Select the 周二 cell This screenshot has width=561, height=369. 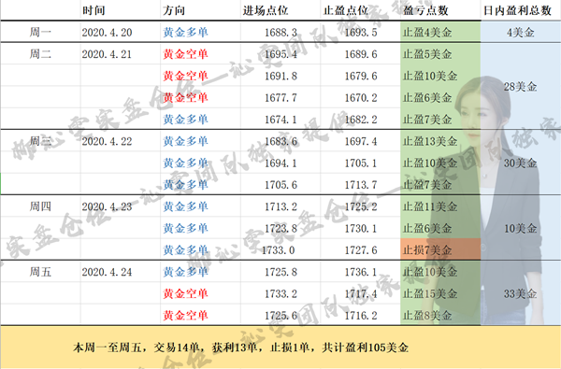pos(40,54)
